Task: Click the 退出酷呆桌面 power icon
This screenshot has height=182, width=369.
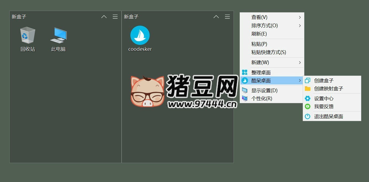Action: [x=308, y=116]
